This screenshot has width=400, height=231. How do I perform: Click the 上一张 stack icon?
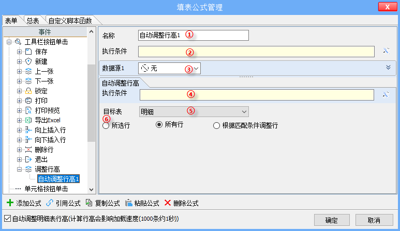point(28,71)
